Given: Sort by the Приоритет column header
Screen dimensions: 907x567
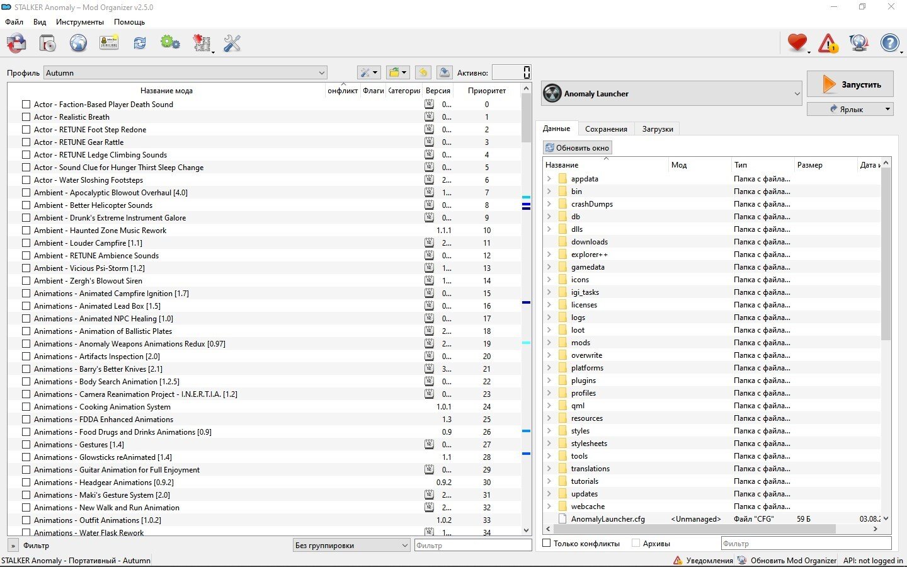Looking at the screenshot, I should coord(487,90).
